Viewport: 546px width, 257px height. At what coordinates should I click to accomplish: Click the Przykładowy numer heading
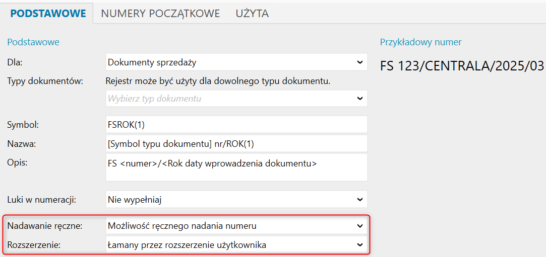420,42
